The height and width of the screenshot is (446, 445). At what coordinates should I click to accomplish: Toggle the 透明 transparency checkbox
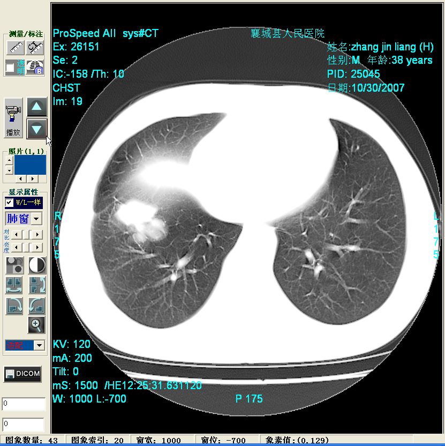coord(10,68)
